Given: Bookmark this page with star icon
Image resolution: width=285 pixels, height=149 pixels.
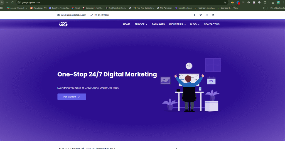Looking at the screenshot, I should 225,3.
